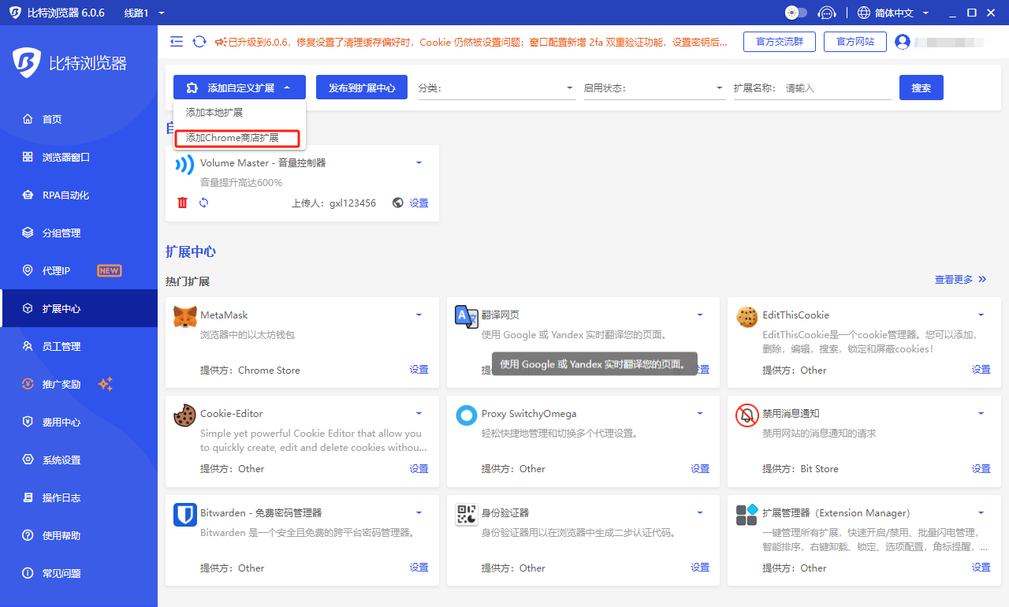Click the 发布到扩展中心 button
This screenshot has width=1009, height=607.
pos(362,88)
